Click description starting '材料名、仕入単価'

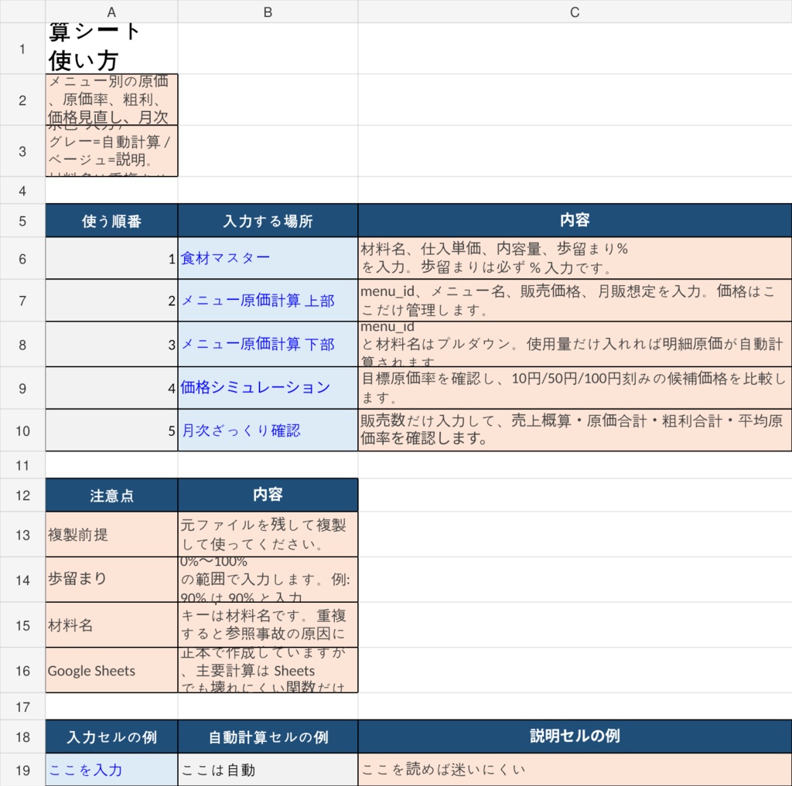pos(575,258)
